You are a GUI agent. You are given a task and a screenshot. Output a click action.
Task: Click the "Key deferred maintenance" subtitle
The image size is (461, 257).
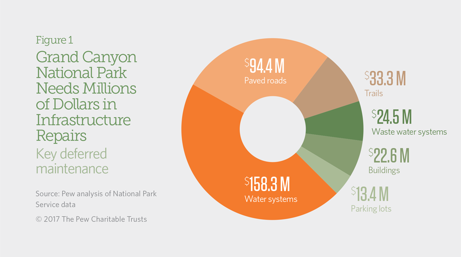pos(72,160)
